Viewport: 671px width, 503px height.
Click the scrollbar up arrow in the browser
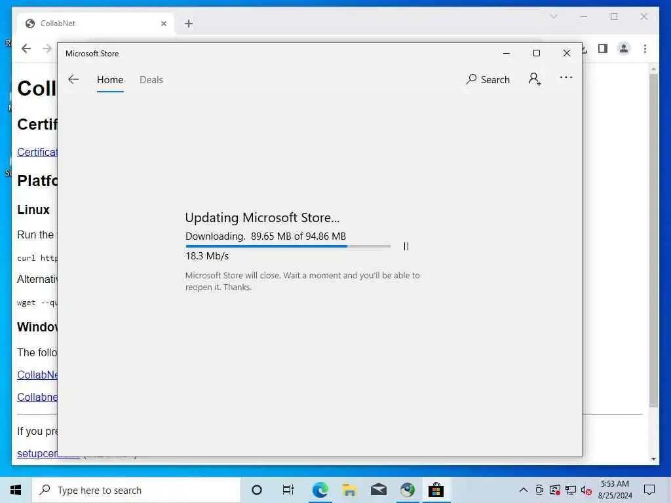pyautogui.click(x=653, y=68)
